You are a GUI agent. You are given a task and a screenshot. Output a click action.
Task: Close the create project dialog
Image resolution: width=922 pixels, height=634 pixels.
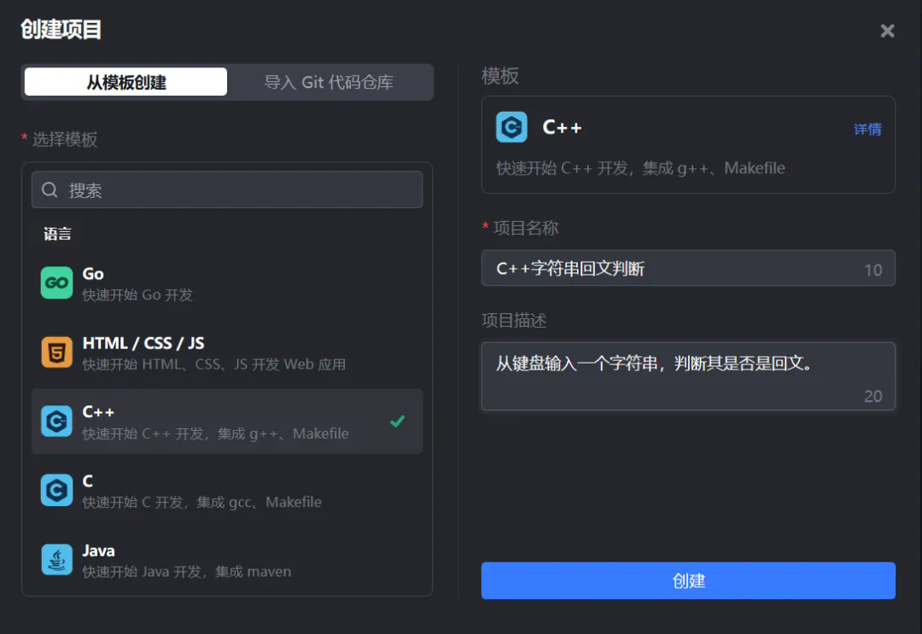pos(888,31)
